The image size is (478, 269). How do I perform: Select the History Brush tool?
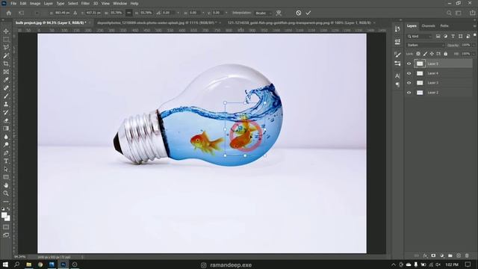pyautogui.click(x=6, y=112)
